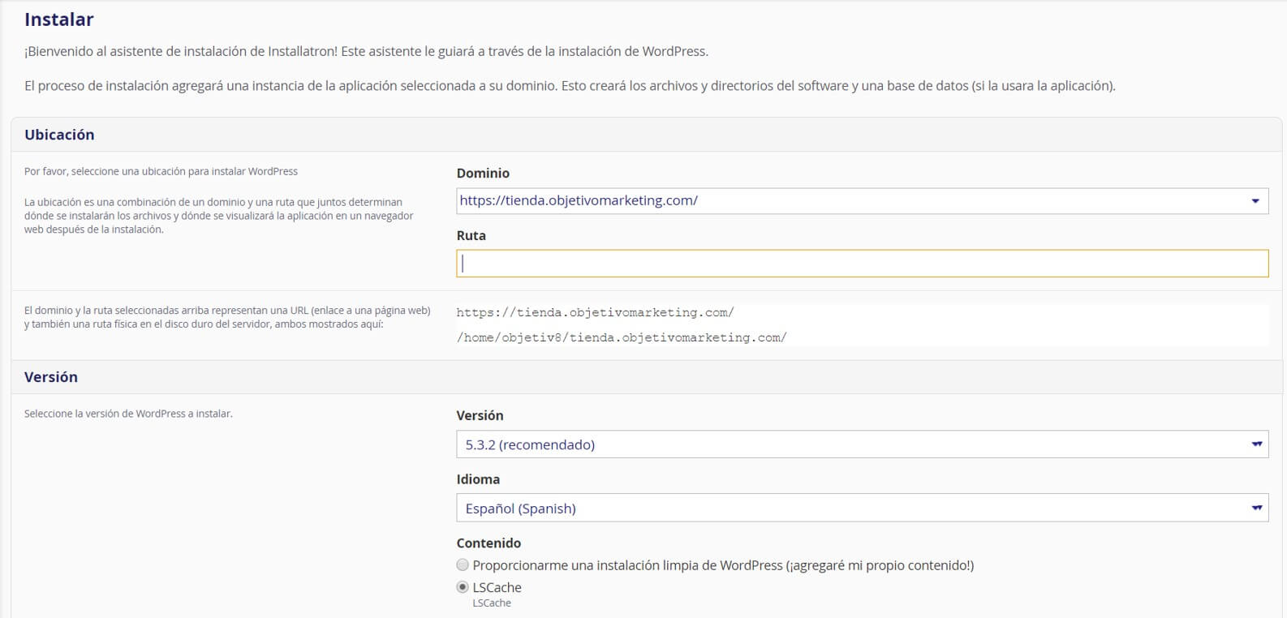1287x618 pixels.
Task: Click the Ruta input field
Action: click(x=862, y=264)
